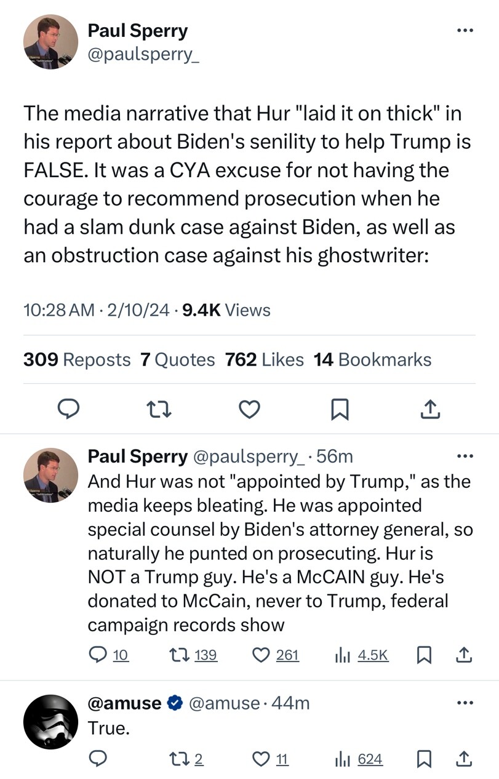Open more options on @amuse's reply
Screen dimensions: 499x779
(x=466, y=702)
